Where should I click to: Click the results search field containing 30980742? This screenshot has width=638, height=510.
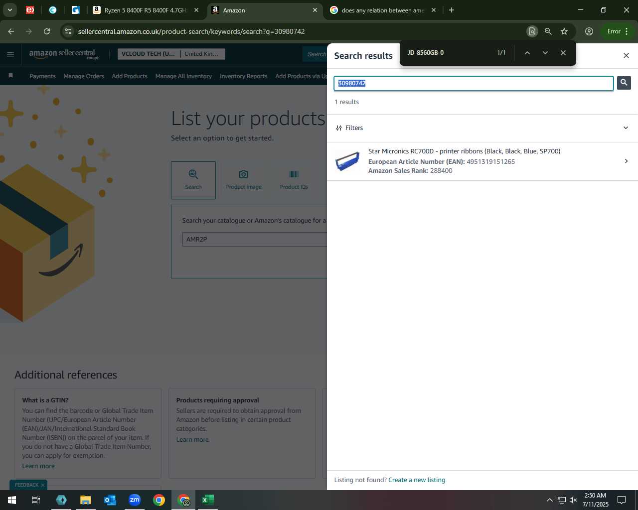[x=474, y=83]
